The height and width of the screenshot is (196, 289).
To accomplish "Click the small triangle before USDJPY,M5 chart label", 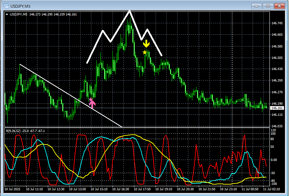I will pyautogui.click(x=7, y=14).
